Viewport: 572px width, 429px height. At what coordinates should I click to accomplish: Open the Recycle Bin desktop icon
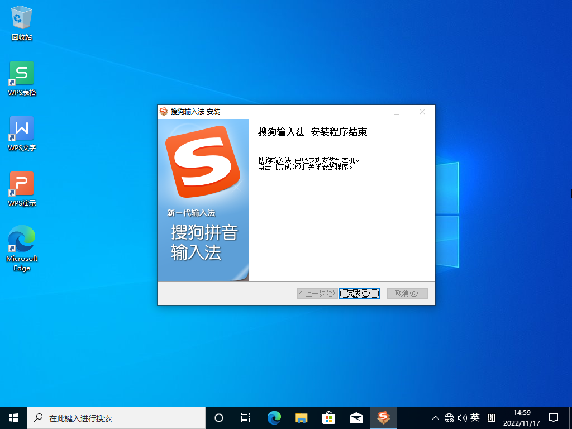[22, 22]
